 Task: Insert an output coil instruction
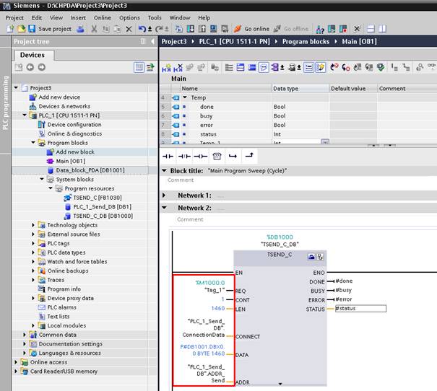[200, 156]
